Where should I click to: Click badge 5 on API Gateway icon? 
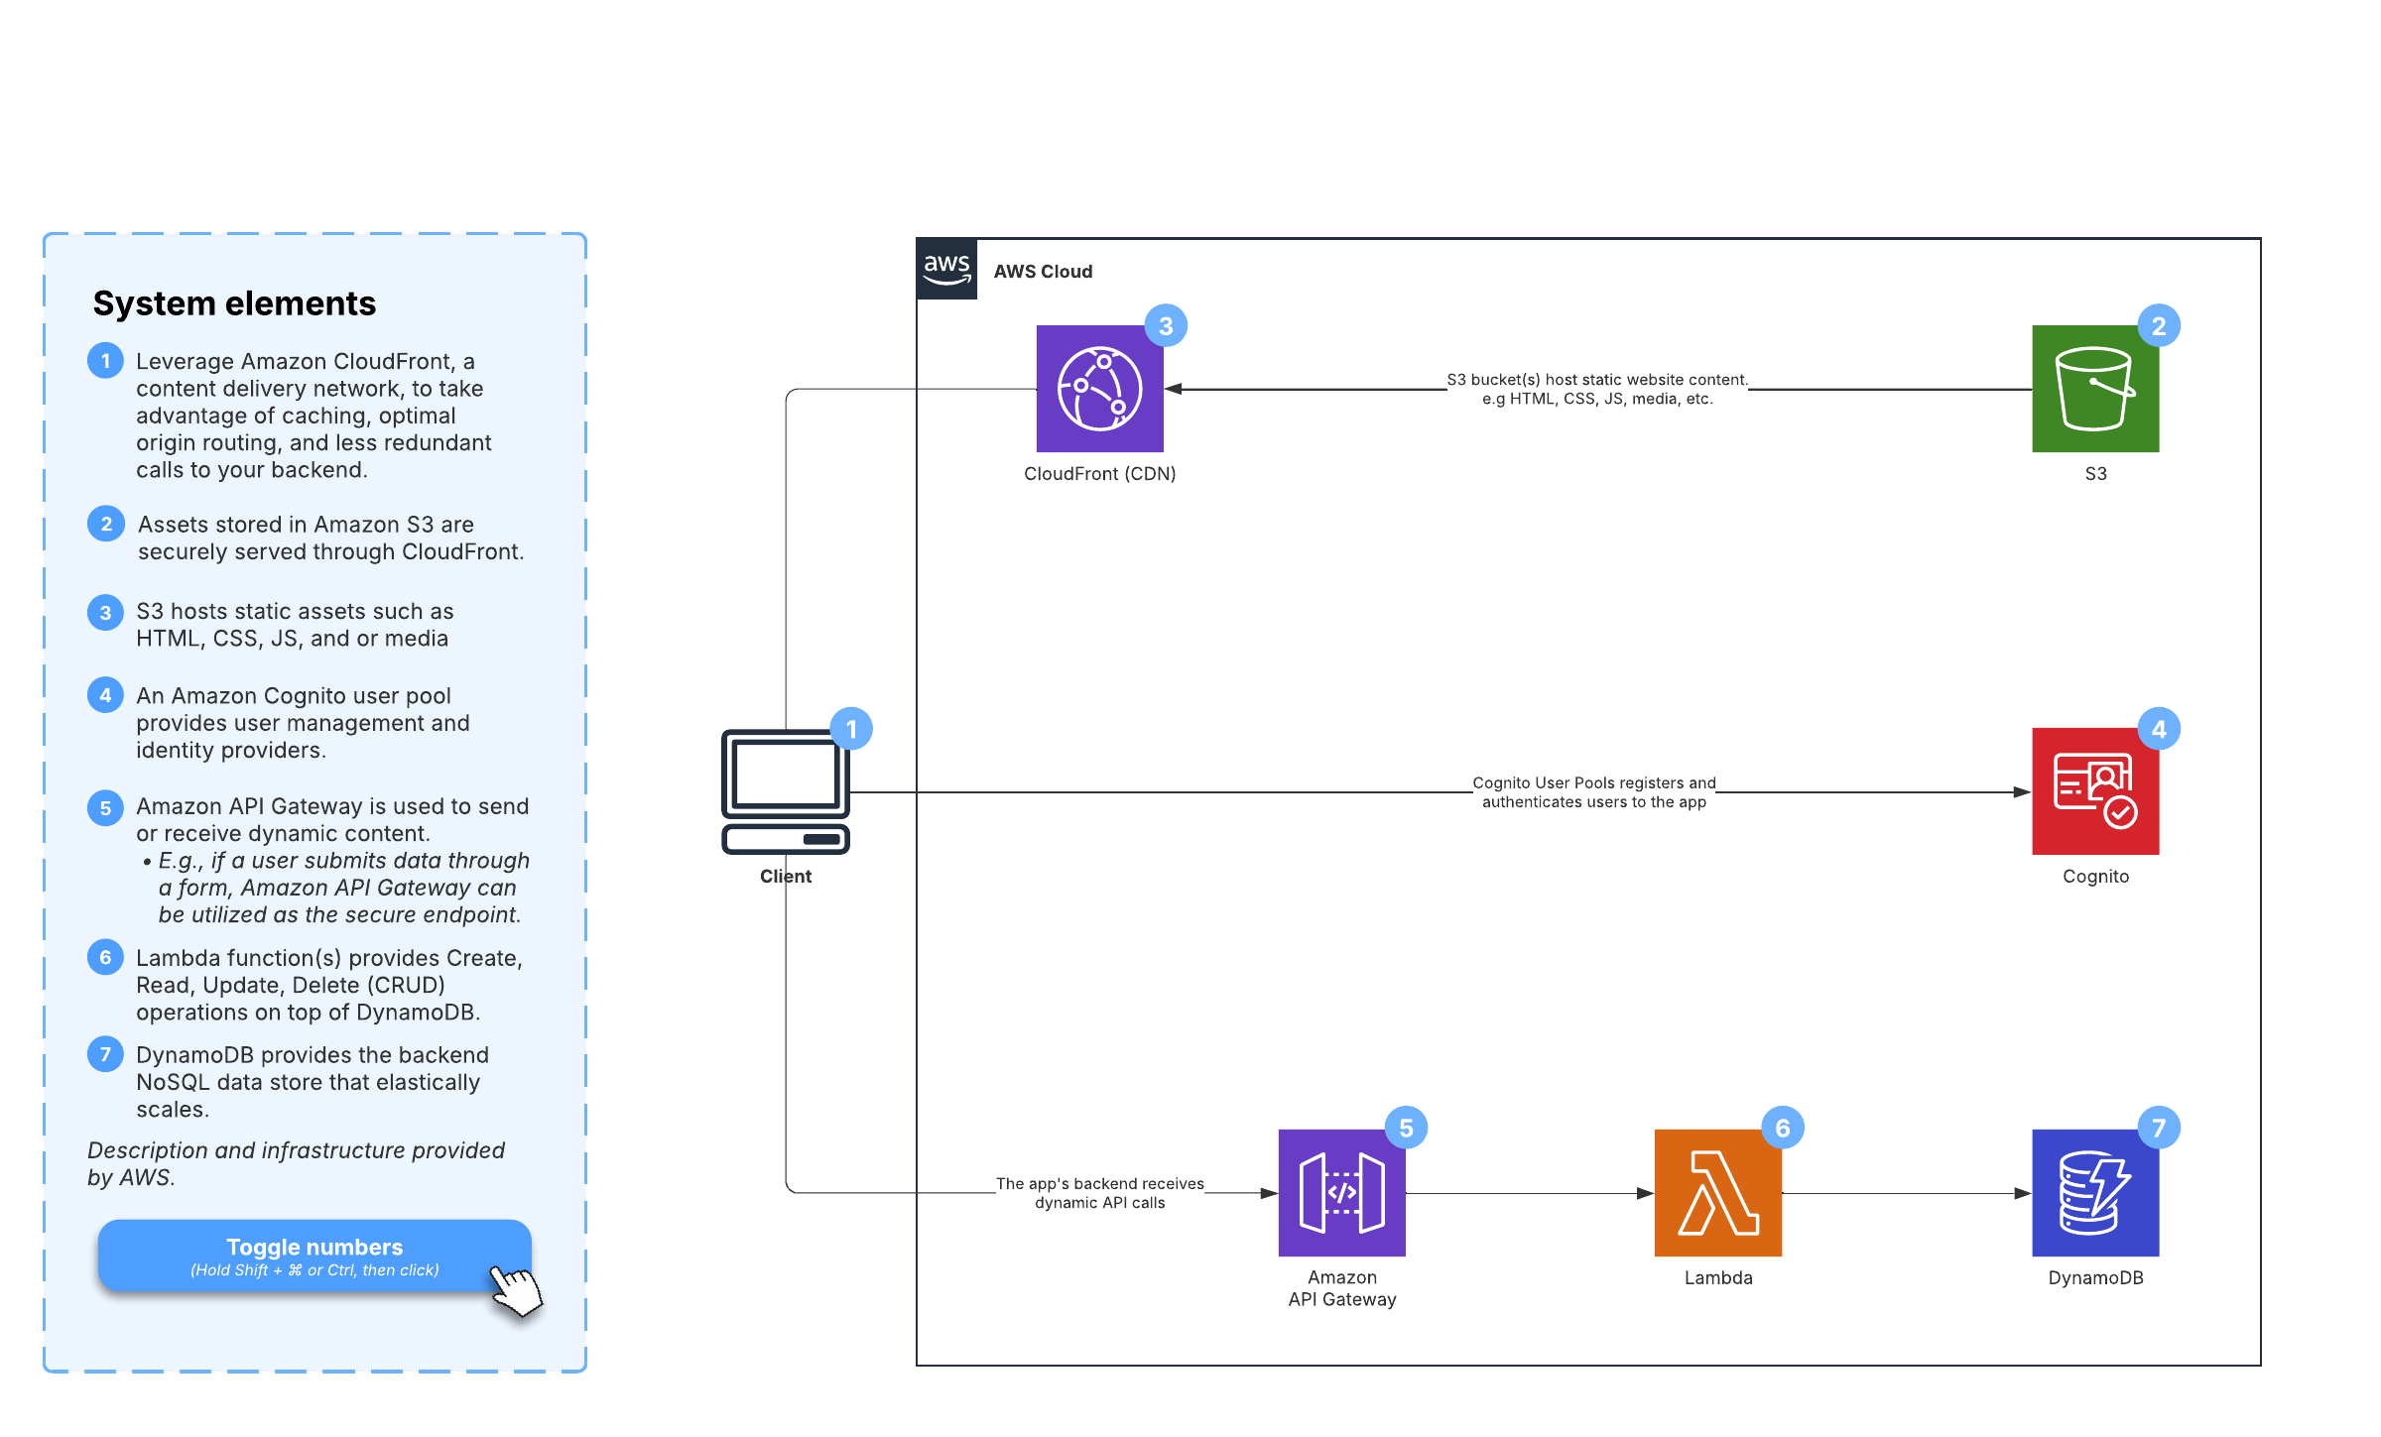[1406, 1129]
